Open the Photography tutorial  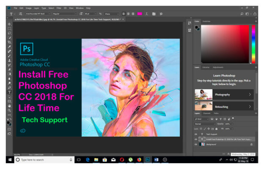coord(224,95)
